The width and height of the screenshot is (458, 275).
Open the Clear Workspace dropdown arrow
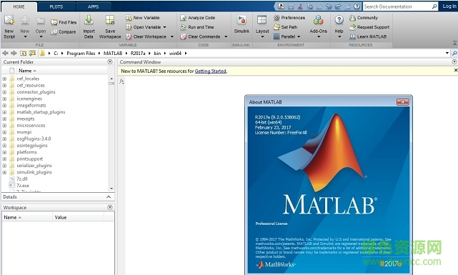(171, 36)
